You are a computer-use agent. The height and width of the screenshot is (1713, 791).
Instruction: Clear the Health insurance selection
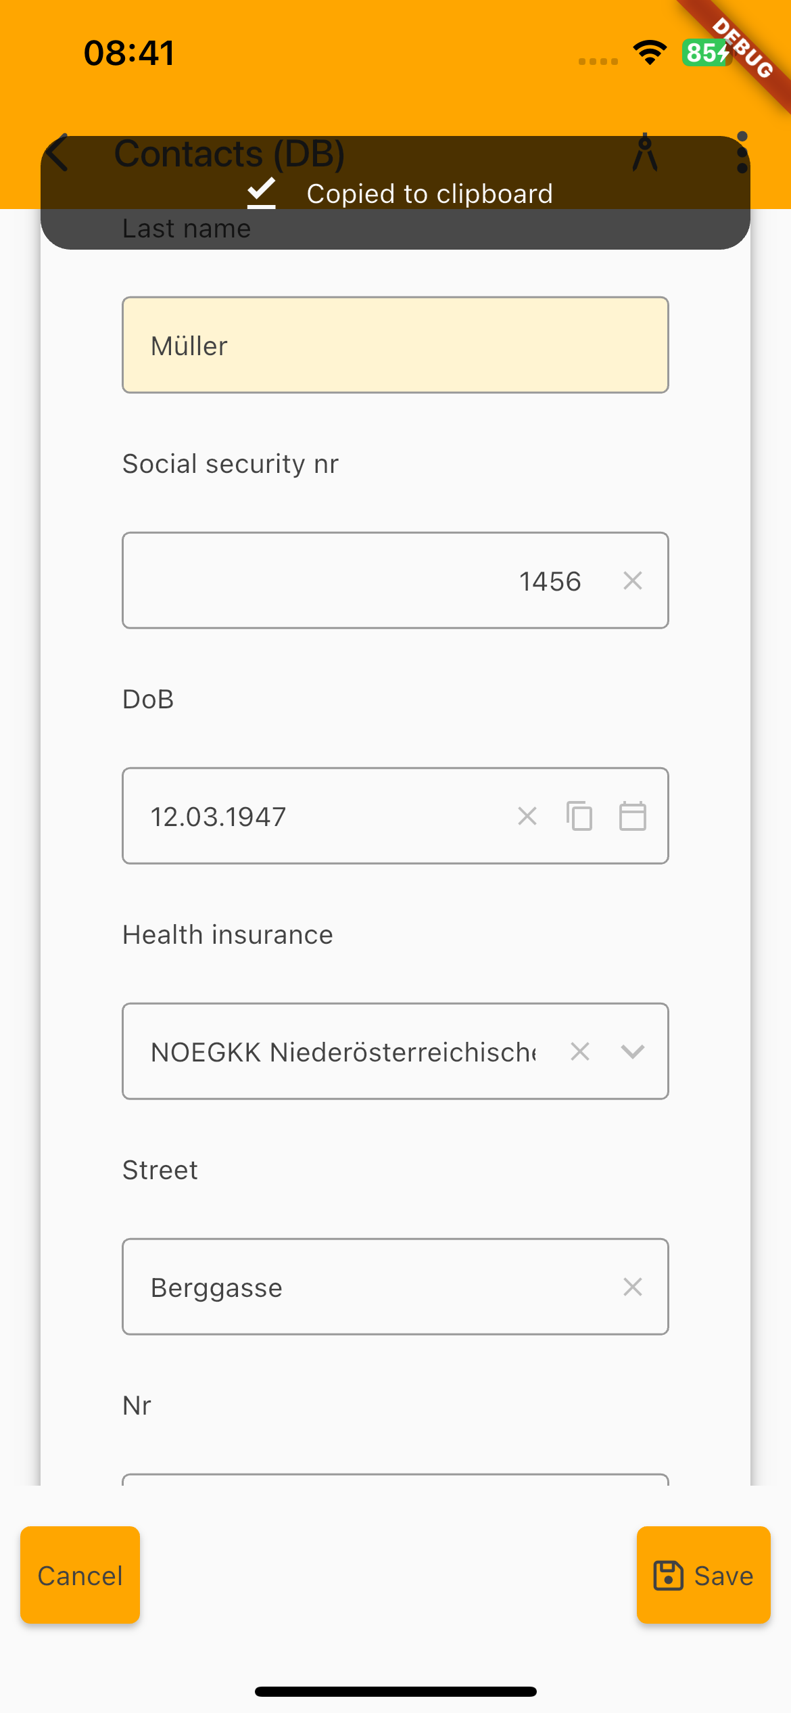[x=580, y=1051]
